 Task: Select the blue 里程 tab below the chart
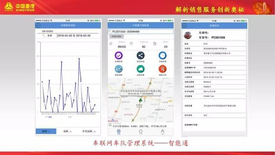pyautogui.click(x=46, y=131)
